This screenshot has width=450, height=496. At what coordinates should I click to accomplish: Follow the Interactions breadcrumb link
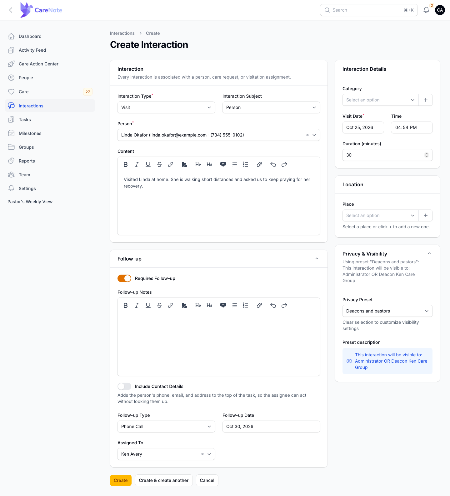pos(122,33)
